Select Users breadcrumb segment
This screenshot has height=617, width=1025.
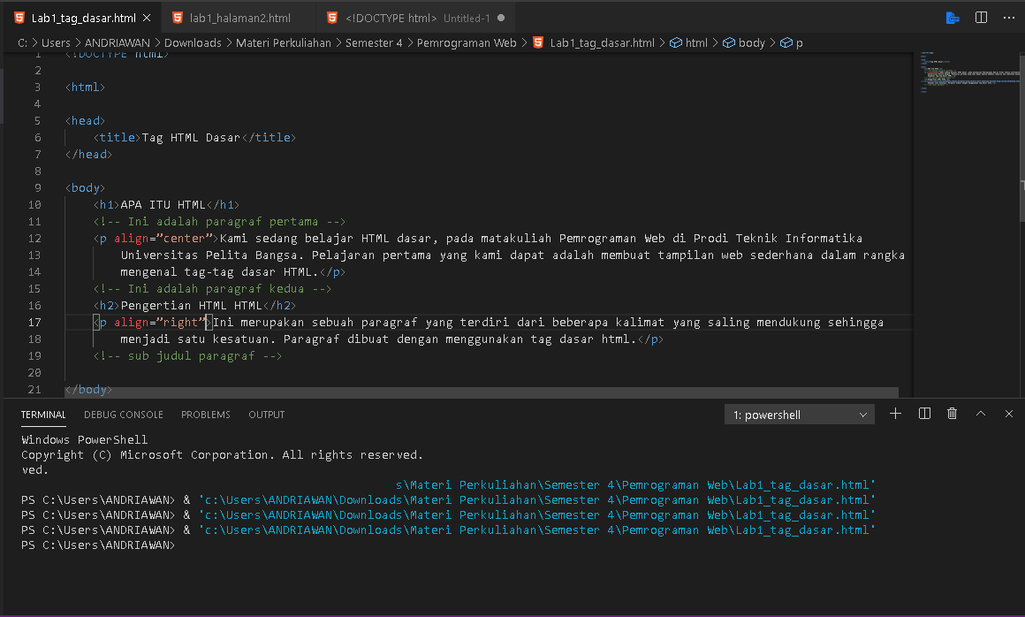pyautogui.click(x=56, y=42)
